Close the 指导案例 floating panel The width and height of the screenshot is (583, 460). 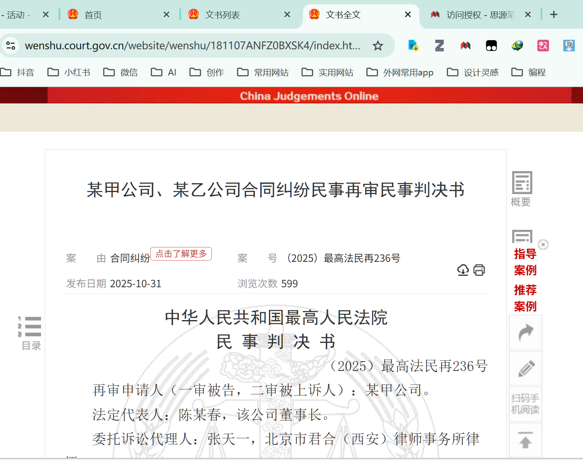click(x=543, y=245)
